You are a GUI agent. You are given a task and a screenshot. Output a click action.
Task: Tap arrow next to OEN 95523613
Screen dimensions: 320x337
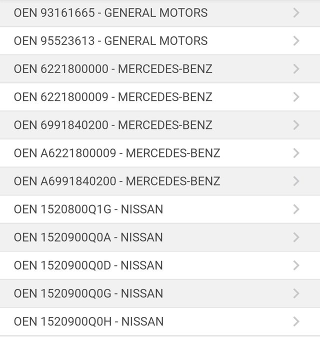point(296,40)
